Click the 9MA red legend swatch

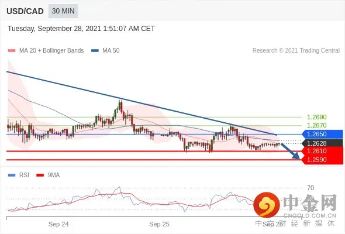(x=40, y=175)
